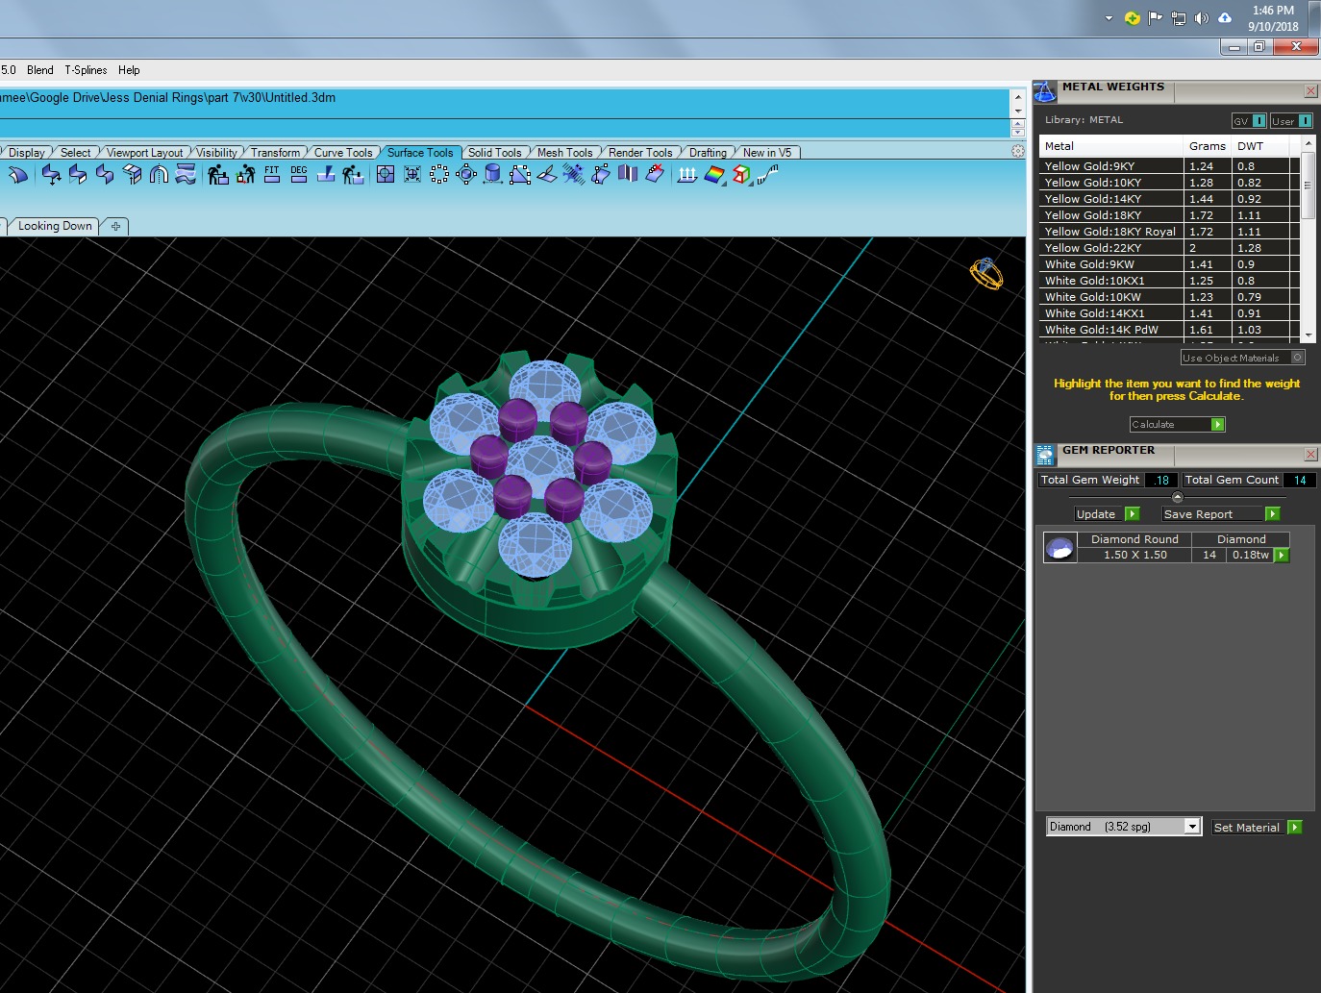1321x993 pixels.
Task: Select the White Gold:14K PdW row
Action: [x=1169, y=330]
